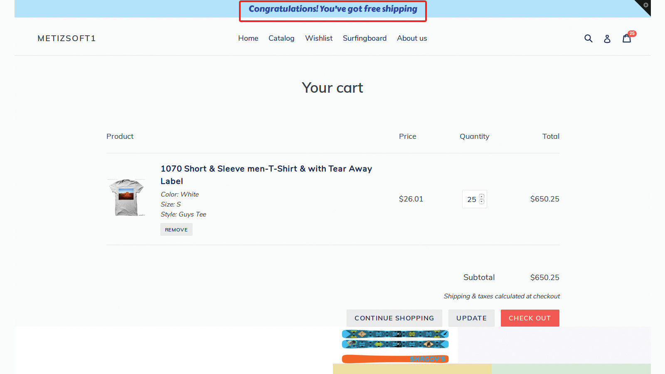Open the Home menu item
The width and height of the screenshot is (665, 374).
point(248,38)
